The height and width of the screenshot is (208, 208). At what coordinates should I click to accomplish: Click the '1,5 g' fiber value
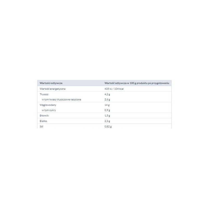(x=107, y=116)
